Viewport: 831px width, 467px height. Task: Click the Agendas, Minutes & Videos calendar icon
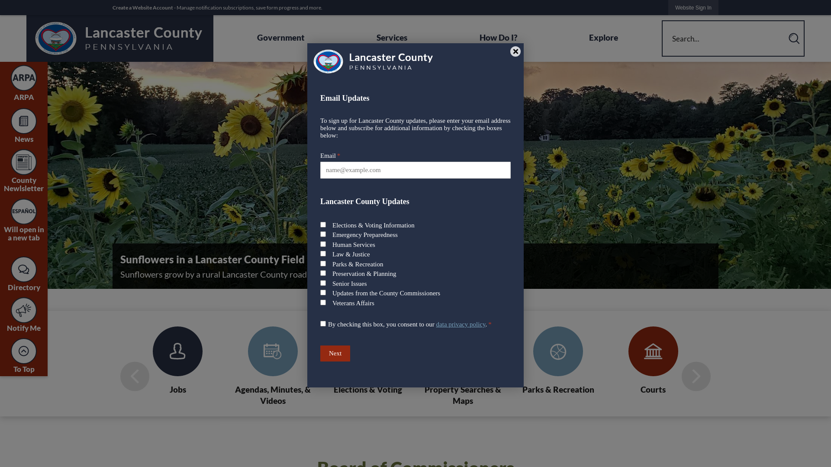[273, 351]
